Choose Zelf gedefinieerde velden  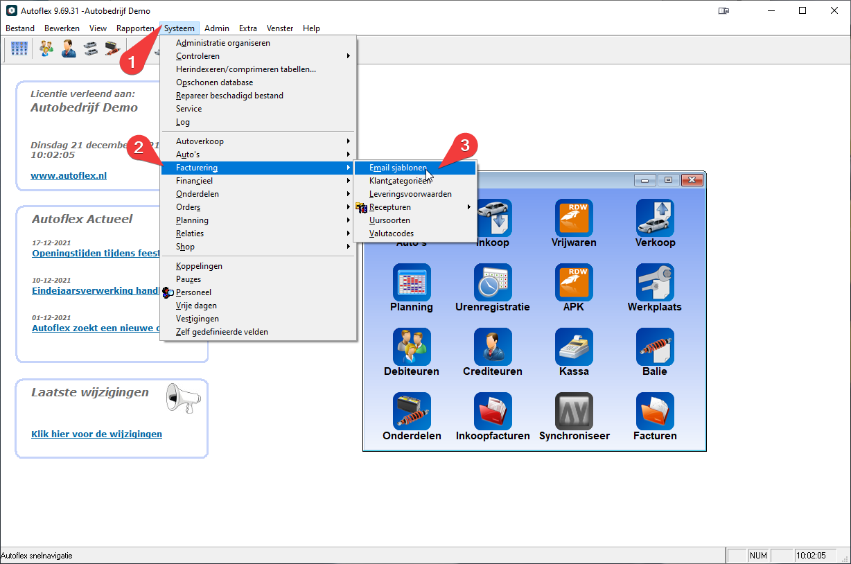[x=258, y=332]
